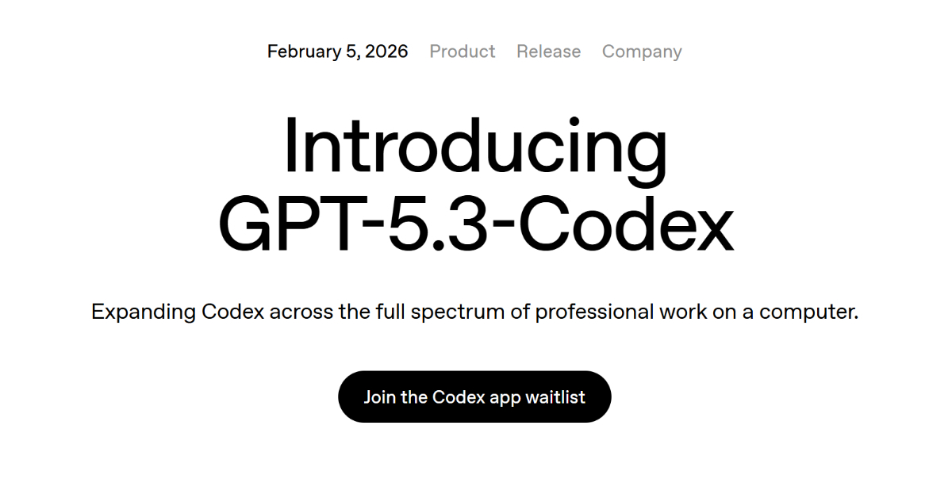Image resolution: width=952 pixels, height=498 pixels.
Task: Click the Codex app waitlist call-to-action
Action: click(474, 396)
